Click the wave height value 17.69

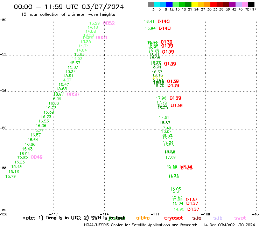coord(170,157)
